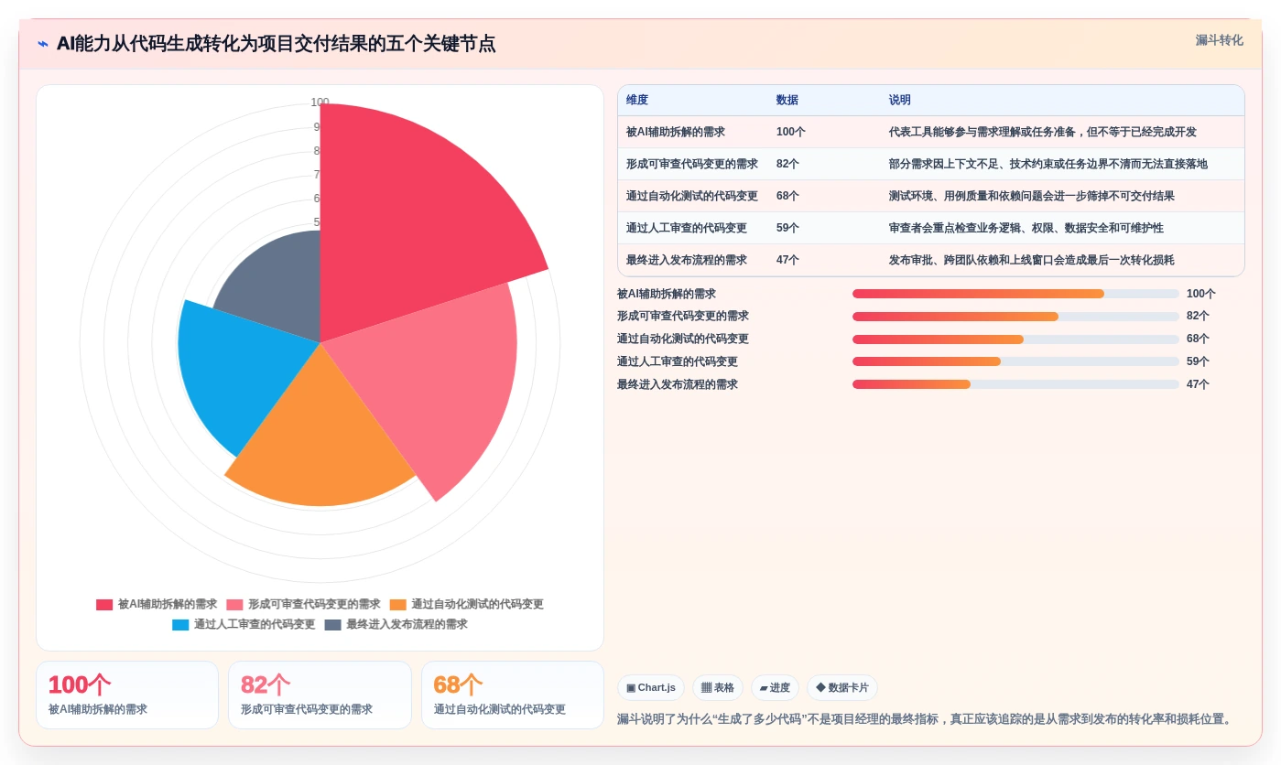Toggle the 通过自动化测试的代码变更 legend swatch
The image size is (1281, 765).
[x=397, y=605]
